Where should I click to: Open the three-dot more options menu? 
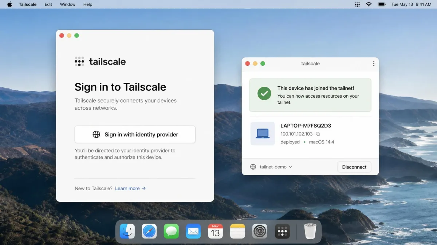click(x=374, y=64)
